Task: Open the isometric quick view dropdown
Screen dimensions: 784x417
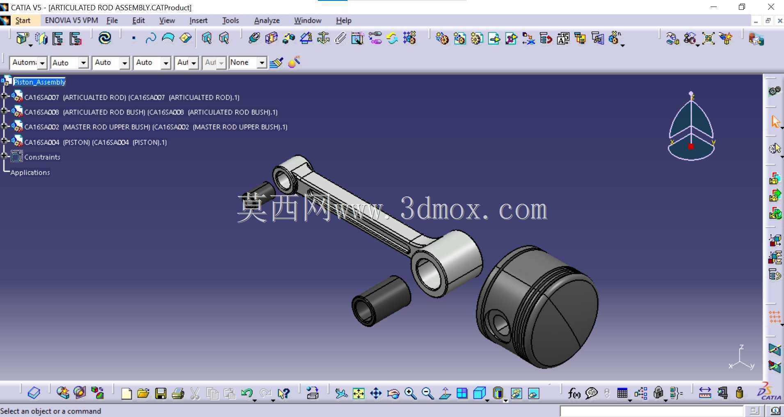Action: (x=487, y=400)
